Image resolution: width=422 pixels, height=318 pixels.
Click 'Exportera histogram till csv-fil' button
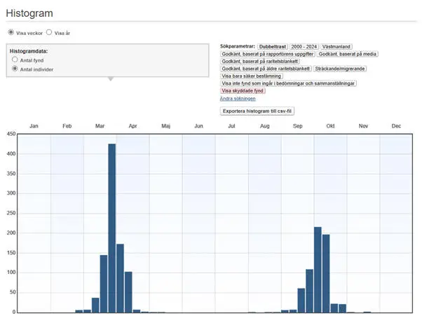pos(257,111)
